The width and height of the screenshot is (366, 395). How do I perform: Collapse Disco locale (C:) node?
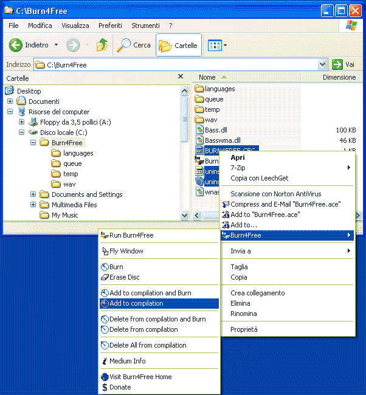22,132
